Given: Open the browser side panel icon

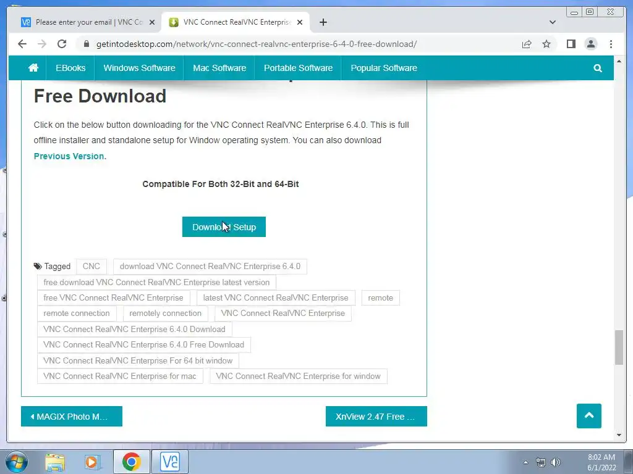Looking at the screenshot, I should pyautogui.click(x=571, y=44).
